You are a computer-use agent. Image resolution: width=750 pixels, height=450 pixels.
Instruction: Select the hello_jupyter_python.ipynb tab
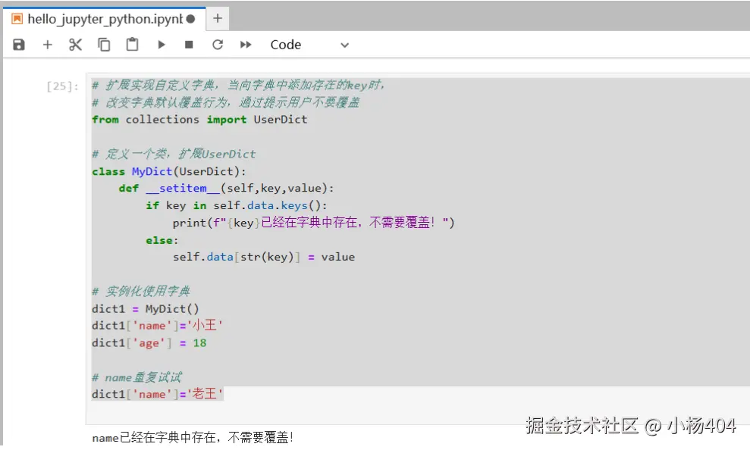coord(105,19)
